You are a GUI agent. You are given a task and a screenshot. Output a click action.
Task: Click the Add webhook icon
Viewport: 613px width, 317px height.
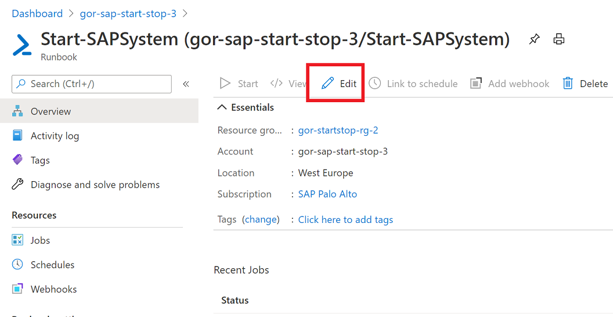point(476,83)
